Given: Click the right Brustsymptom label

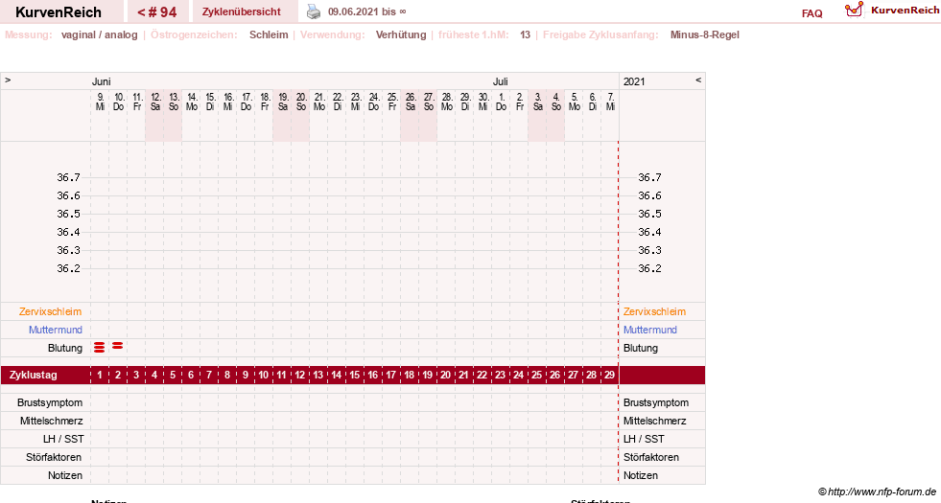Looking at the screenshot, I should [656, 402].
